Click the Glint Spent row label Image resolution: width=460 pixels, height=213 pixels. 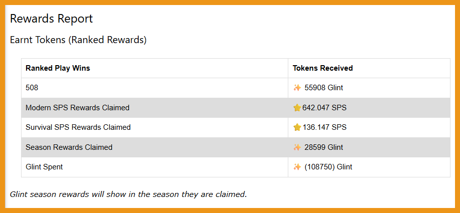44,167
